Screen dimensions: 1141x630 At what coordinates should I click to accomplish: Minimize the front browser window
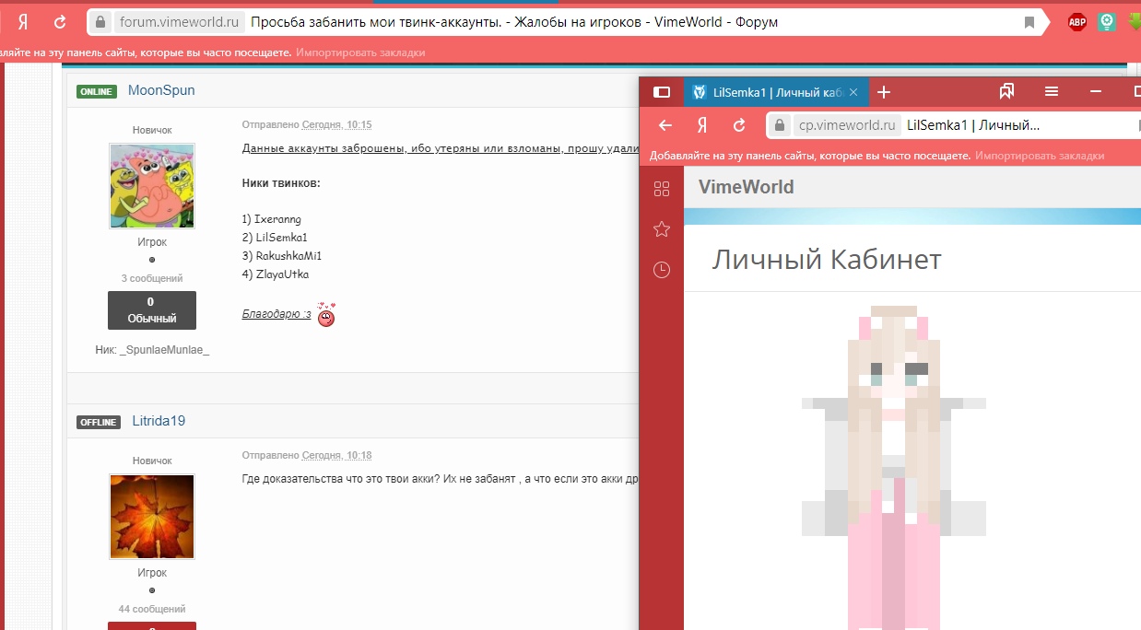coord(1096,91)
